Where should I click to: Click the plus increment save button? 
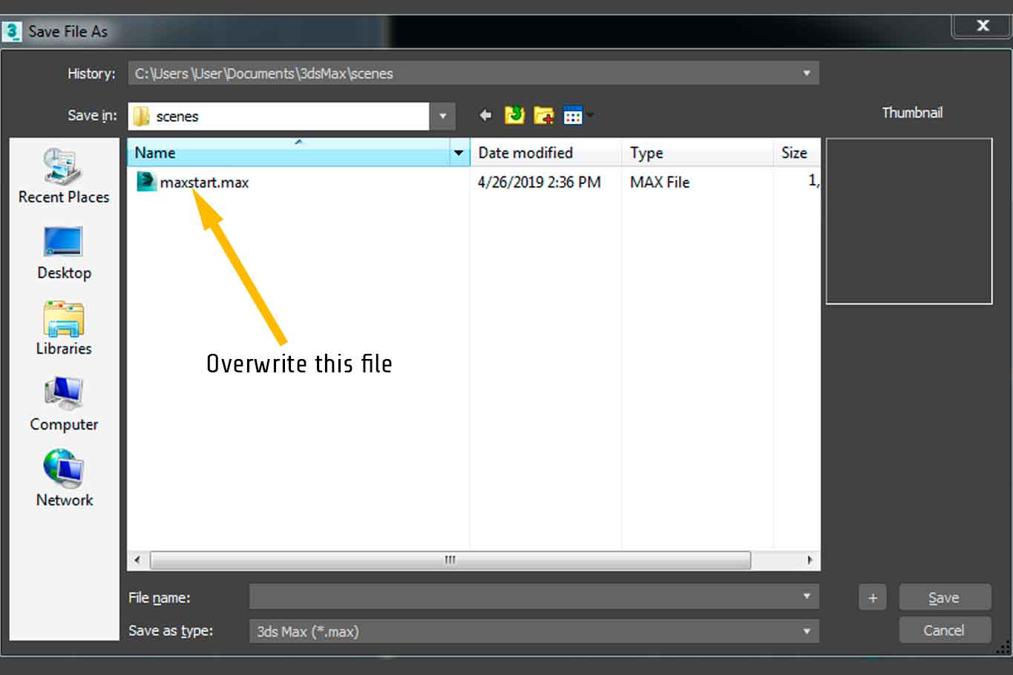pyautogui.click(x=873, y=598)
